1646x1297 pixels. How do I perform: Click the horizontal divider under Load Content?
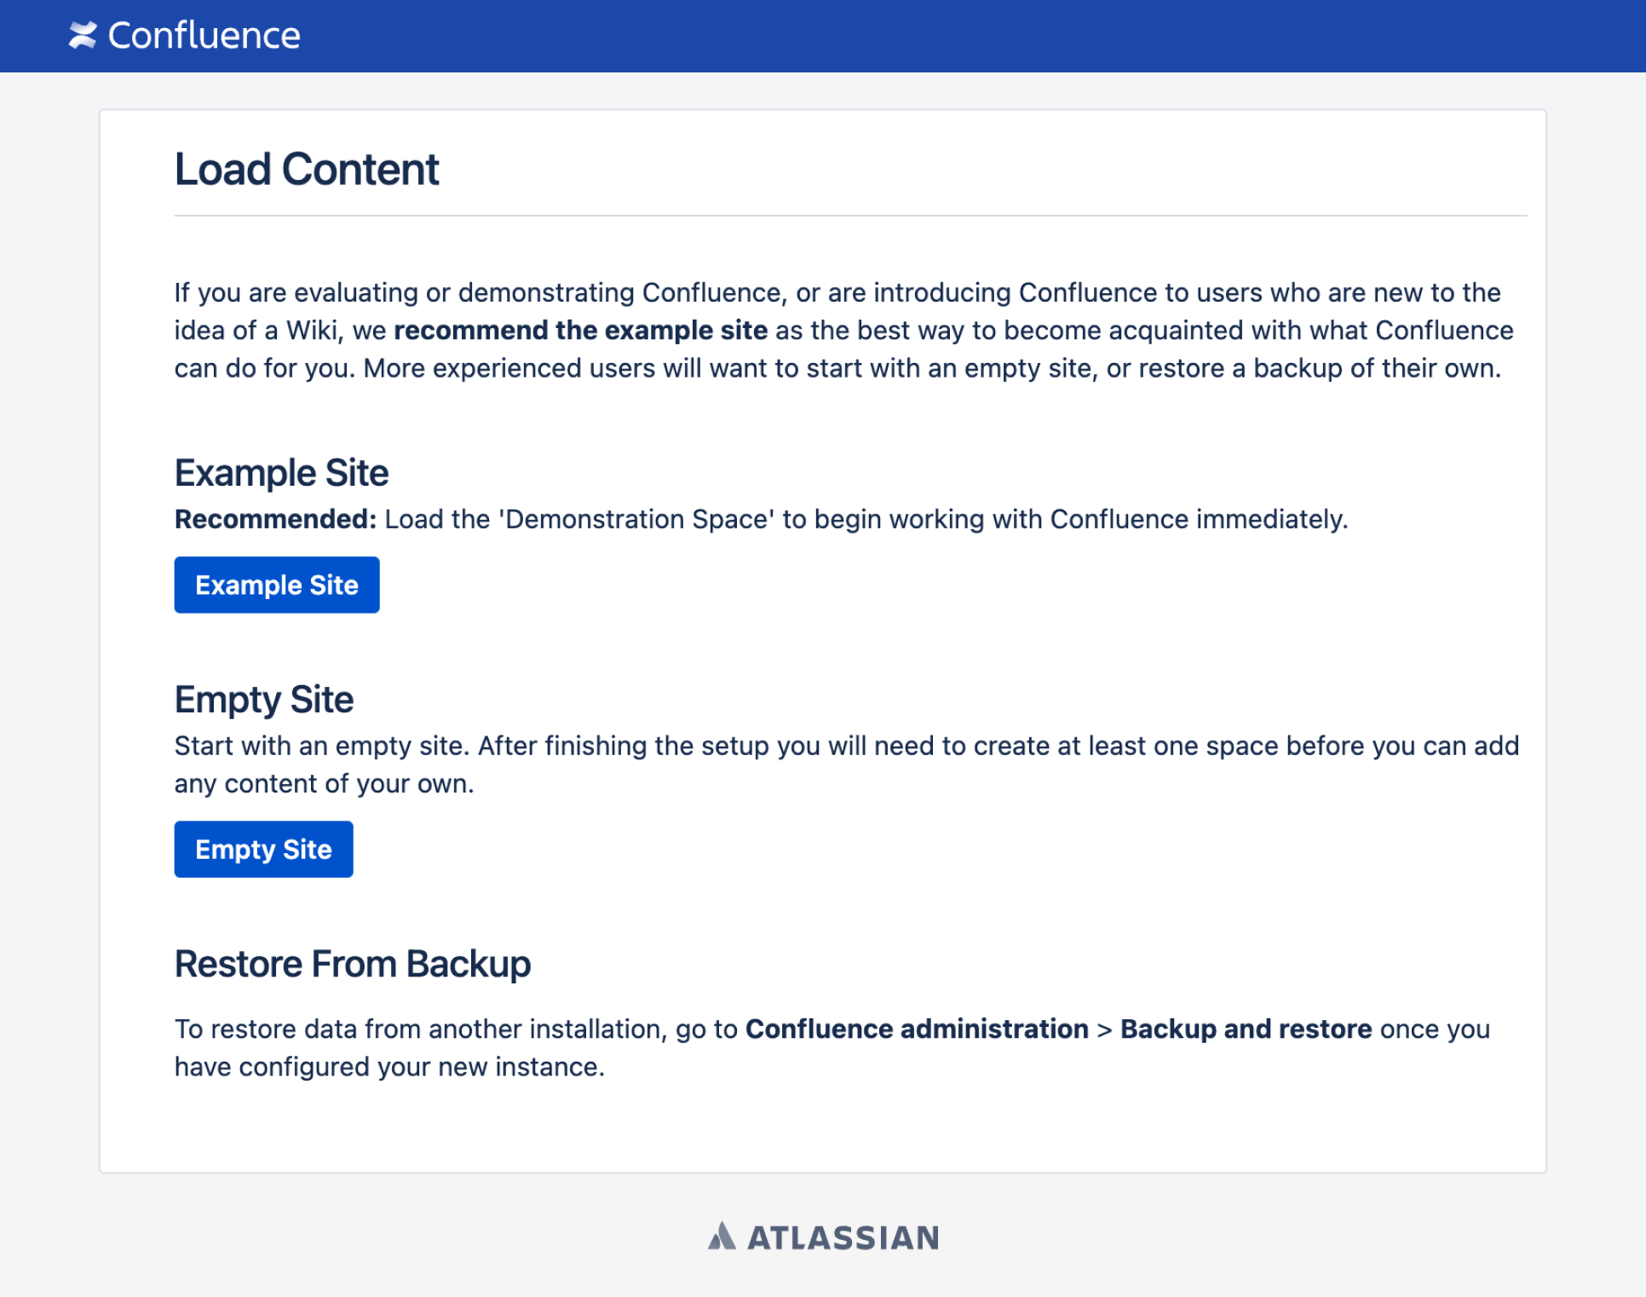pos(850,216)
